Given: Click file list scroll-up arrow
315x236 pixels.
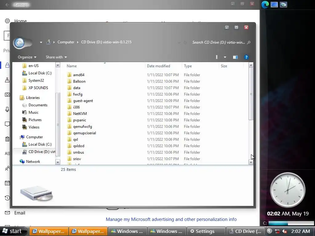Looking at the screenshot, I should [251, 65].
